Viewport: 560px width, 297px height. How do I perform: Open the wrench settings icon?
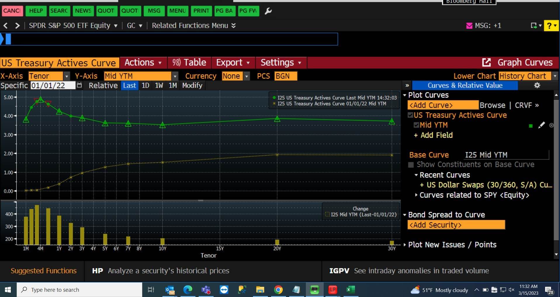pyautogui.click(x=268, y=11)
